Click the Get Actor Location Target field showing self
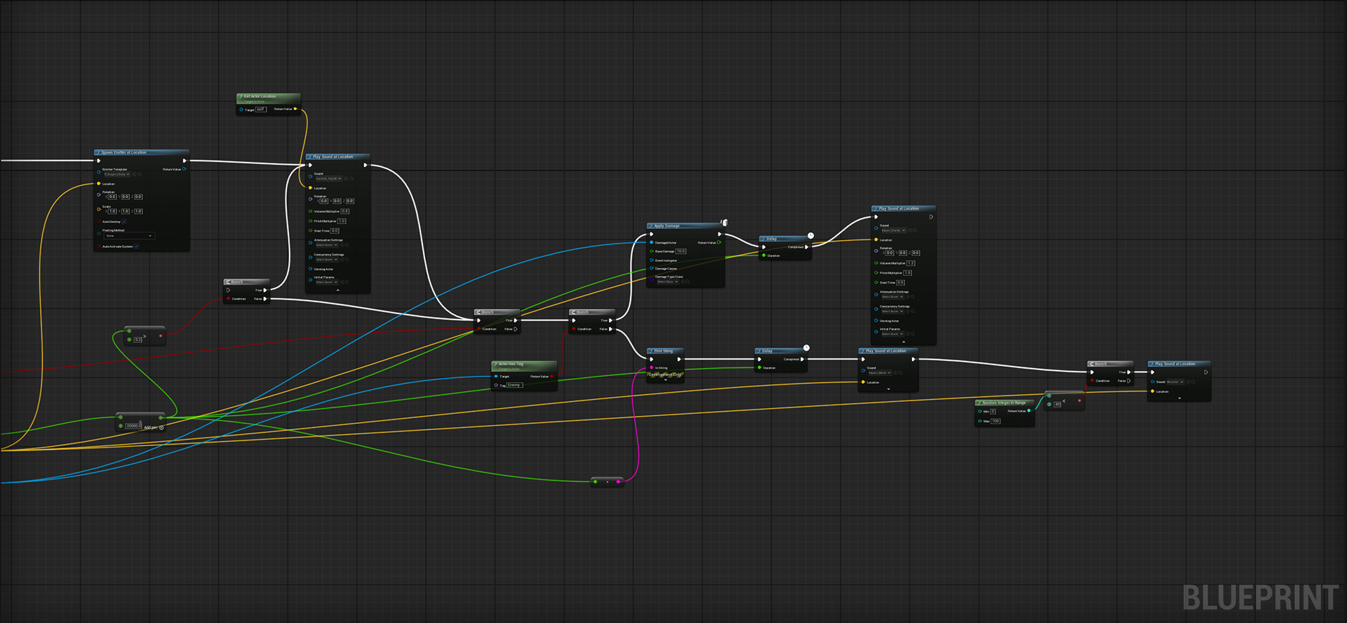This screenshot has height=623, width=1347. [261, 109]
